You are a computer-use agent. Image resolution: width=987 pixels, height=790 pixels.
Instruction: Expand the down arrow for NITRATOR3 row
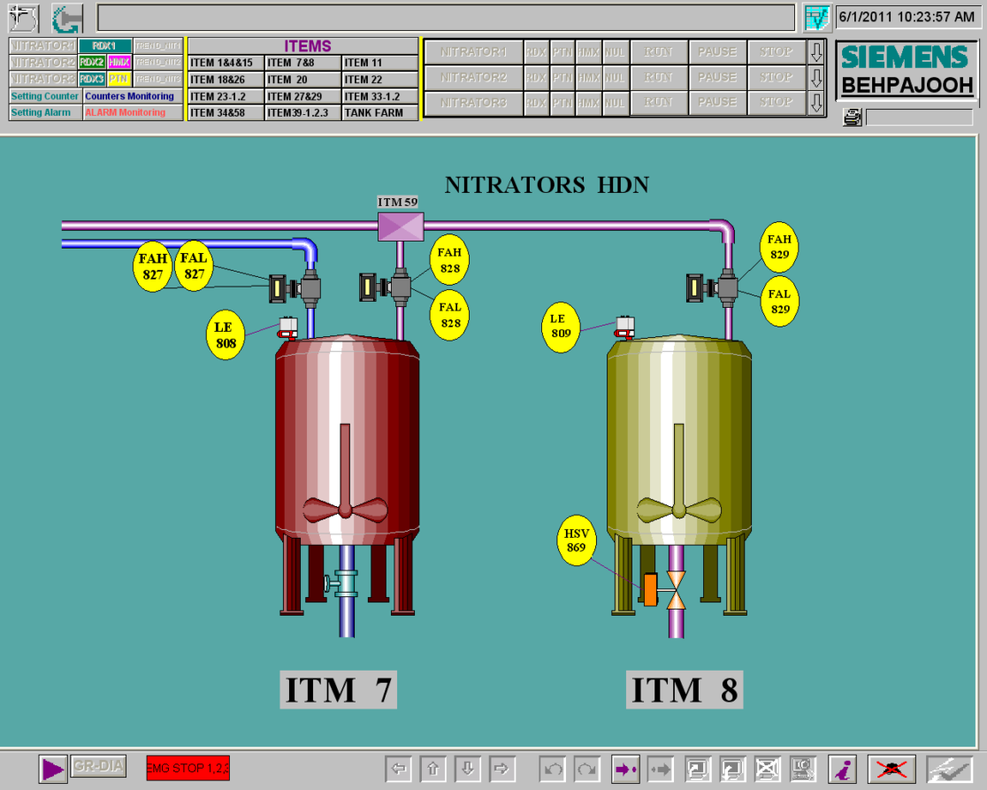pyautogui.click(x=816, y=103)
